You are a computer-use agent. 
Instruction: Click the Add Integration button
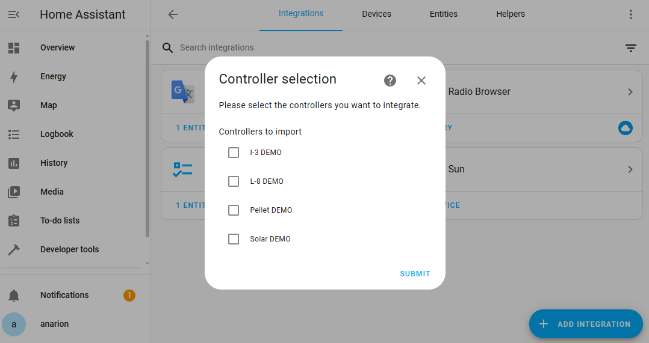coord(586,324)
